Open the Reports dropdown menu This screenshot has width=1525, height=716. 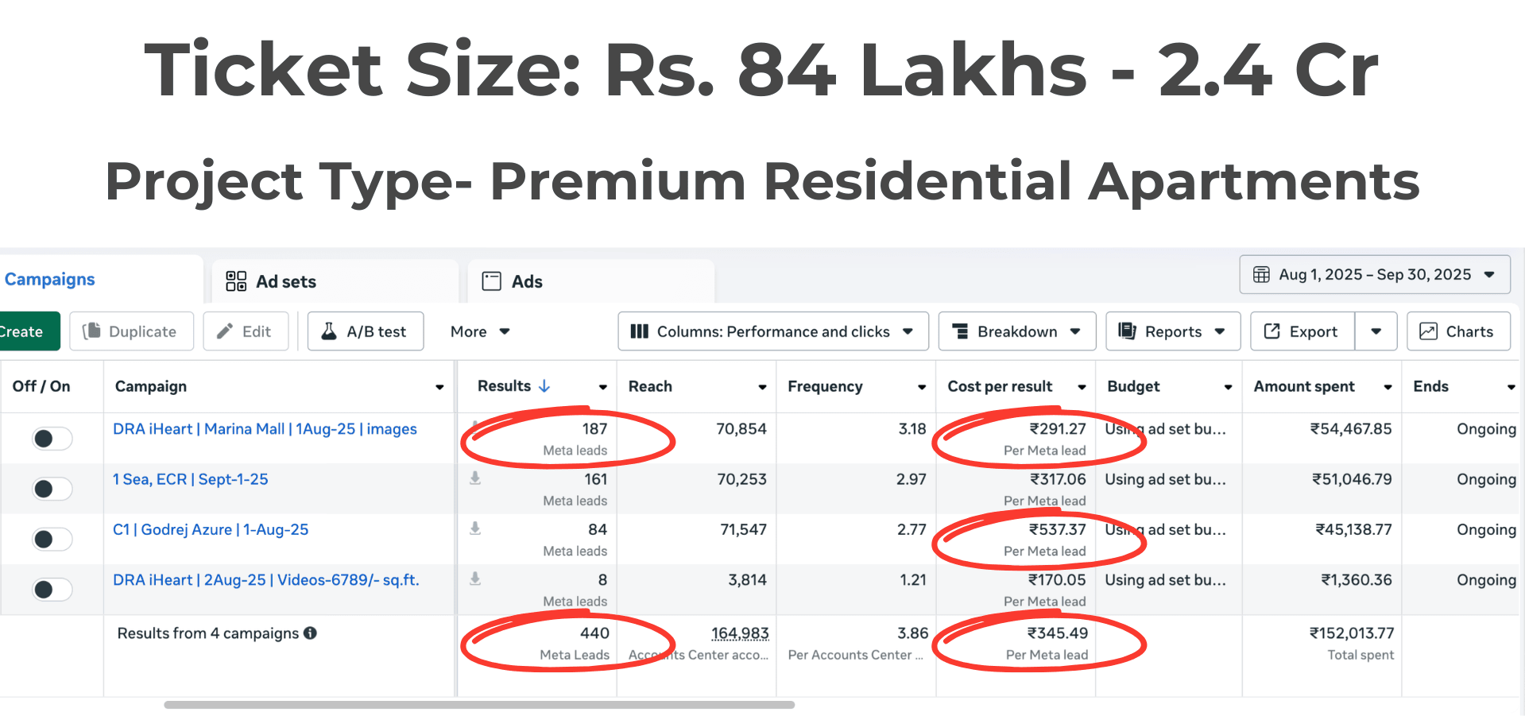tap(1172, 331)
